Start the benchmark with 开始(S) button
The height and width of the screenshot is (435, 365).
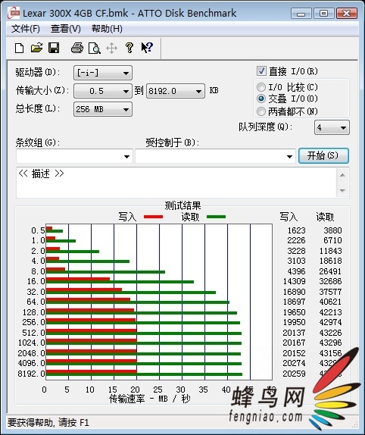tap(323, 155)
